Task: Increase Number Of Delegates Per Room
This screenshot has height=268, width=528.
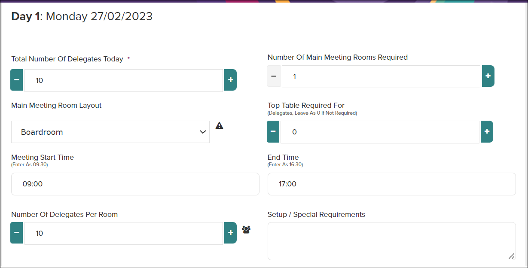Action: click(x=230, y=233)
